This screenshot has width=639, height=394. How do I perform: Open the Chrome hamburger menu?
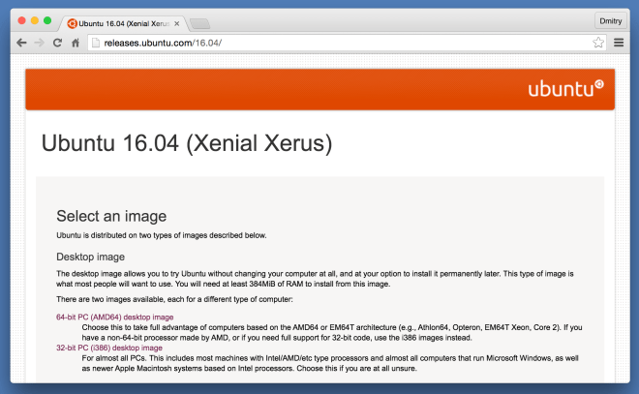619,43
